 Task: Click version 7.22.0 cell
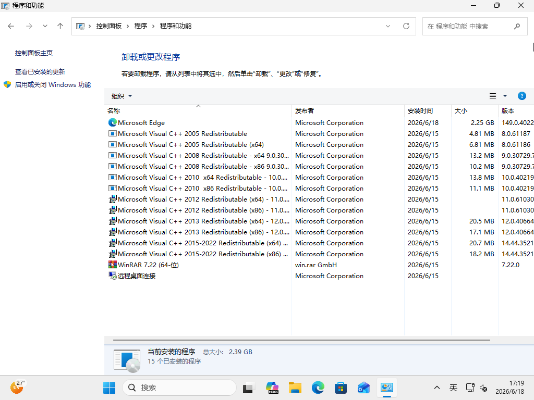pos(510,265)
